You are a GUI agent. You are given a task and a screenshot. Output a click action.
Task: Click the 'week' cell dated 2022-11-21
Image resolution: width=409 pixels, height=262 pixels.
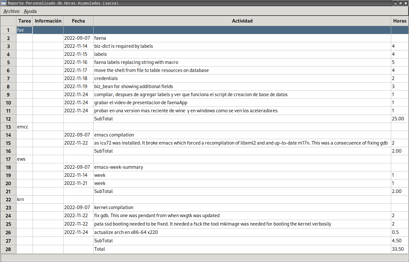[242, 183]
